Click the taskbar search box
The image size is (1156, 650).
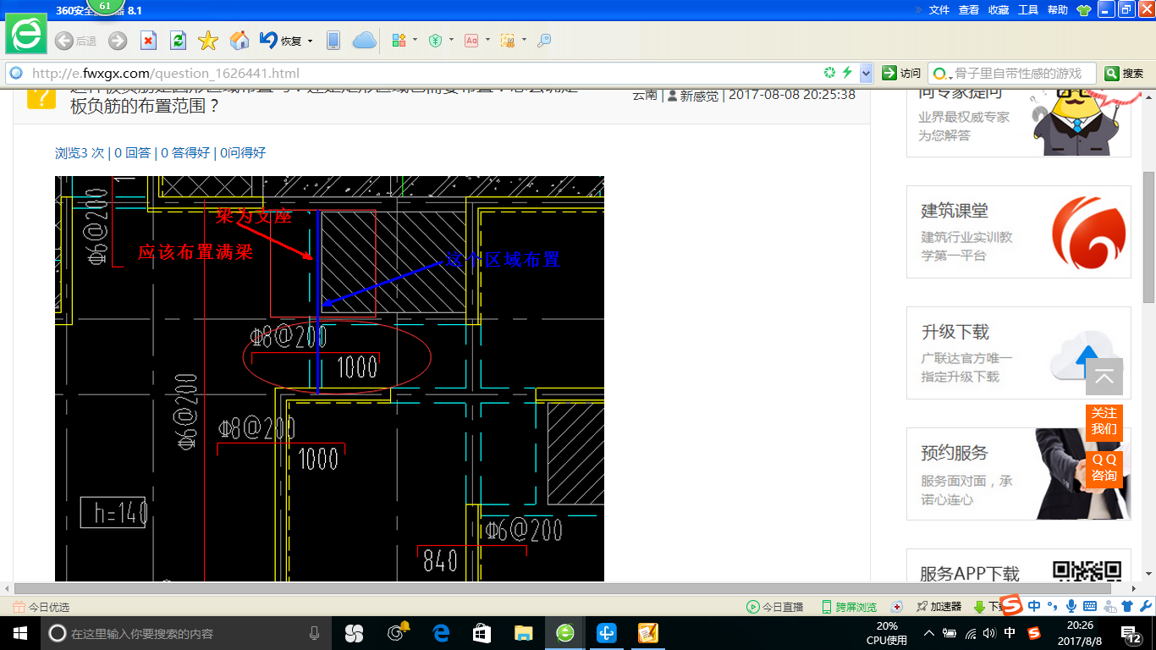187,633
